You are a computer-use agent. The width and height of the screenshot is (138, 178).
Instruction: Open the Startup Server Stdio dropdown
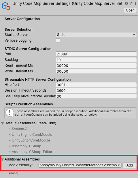96,35
